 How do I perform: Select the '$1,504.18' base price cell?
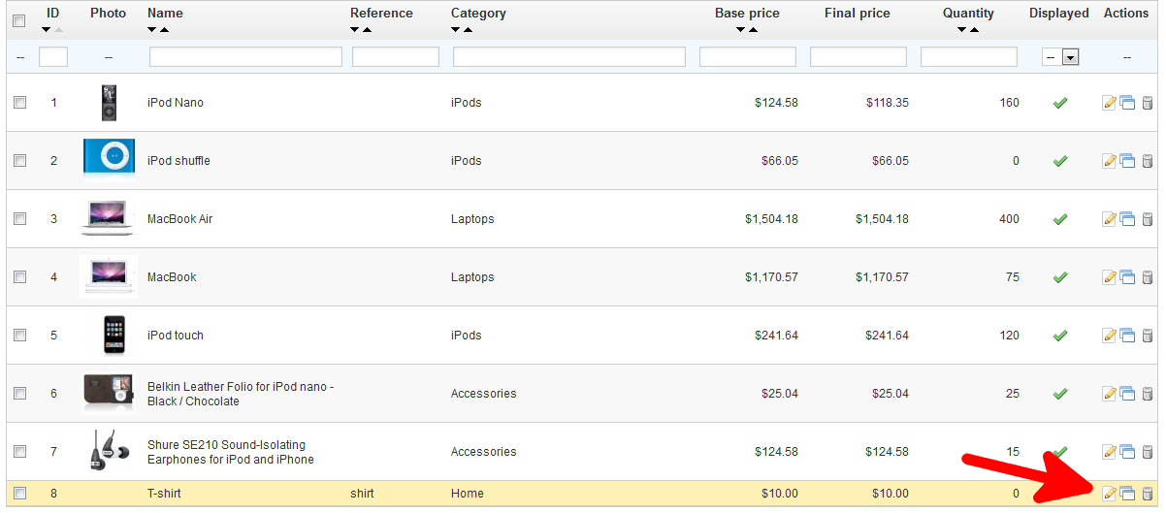[x=772, y=219]
